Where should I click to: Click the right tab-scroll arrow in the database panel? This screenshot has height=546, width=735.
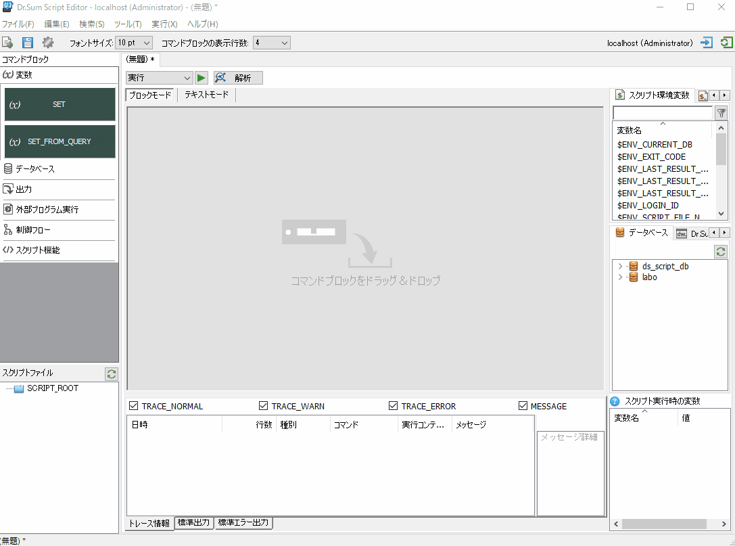pyautogui.click(x=725, y=233)
